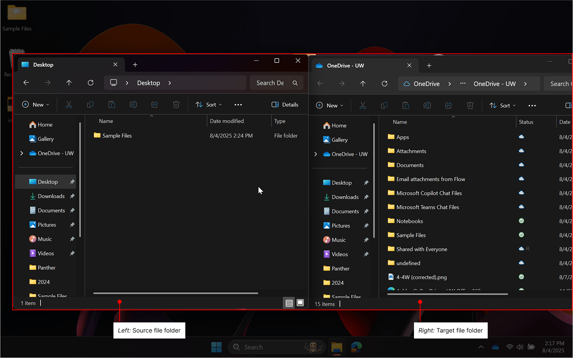Select the Rename icon in the Desktop window
Image resolution: width=573 pixels, height=358 pixels.
pos(133,104)
